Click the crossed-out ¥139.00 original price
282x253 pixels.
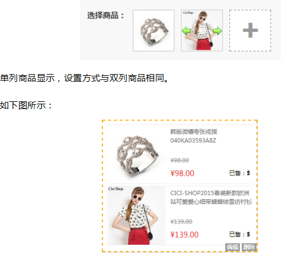point(181,222)
